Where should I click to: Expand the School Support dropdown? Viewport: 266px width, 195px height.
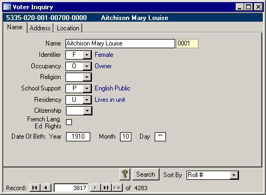click(87, 88)
